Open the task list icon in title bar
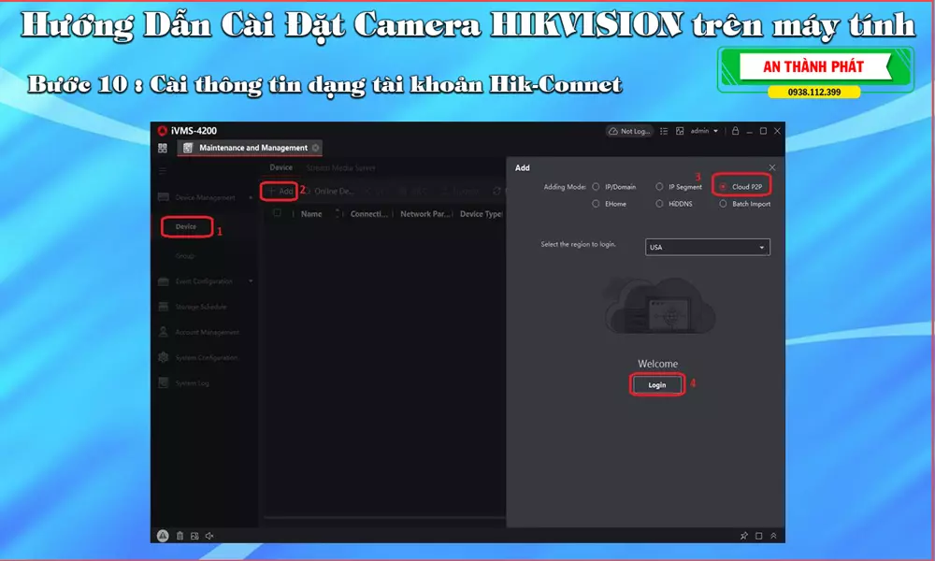 coord(664,131)
